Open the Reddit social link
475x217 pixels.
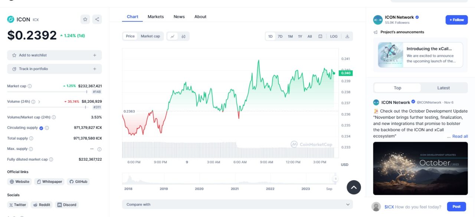pos(42,205)
